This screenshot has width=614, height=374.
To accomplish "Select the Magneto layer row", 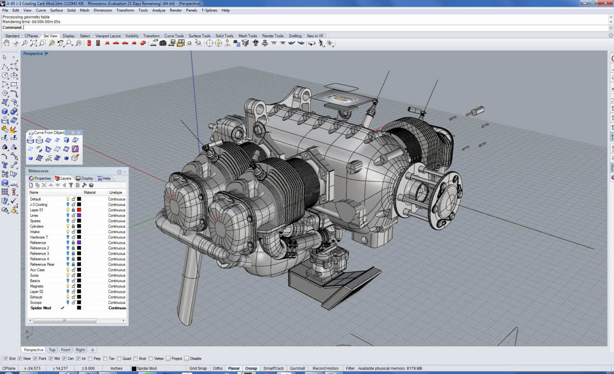I will point(77,286).
